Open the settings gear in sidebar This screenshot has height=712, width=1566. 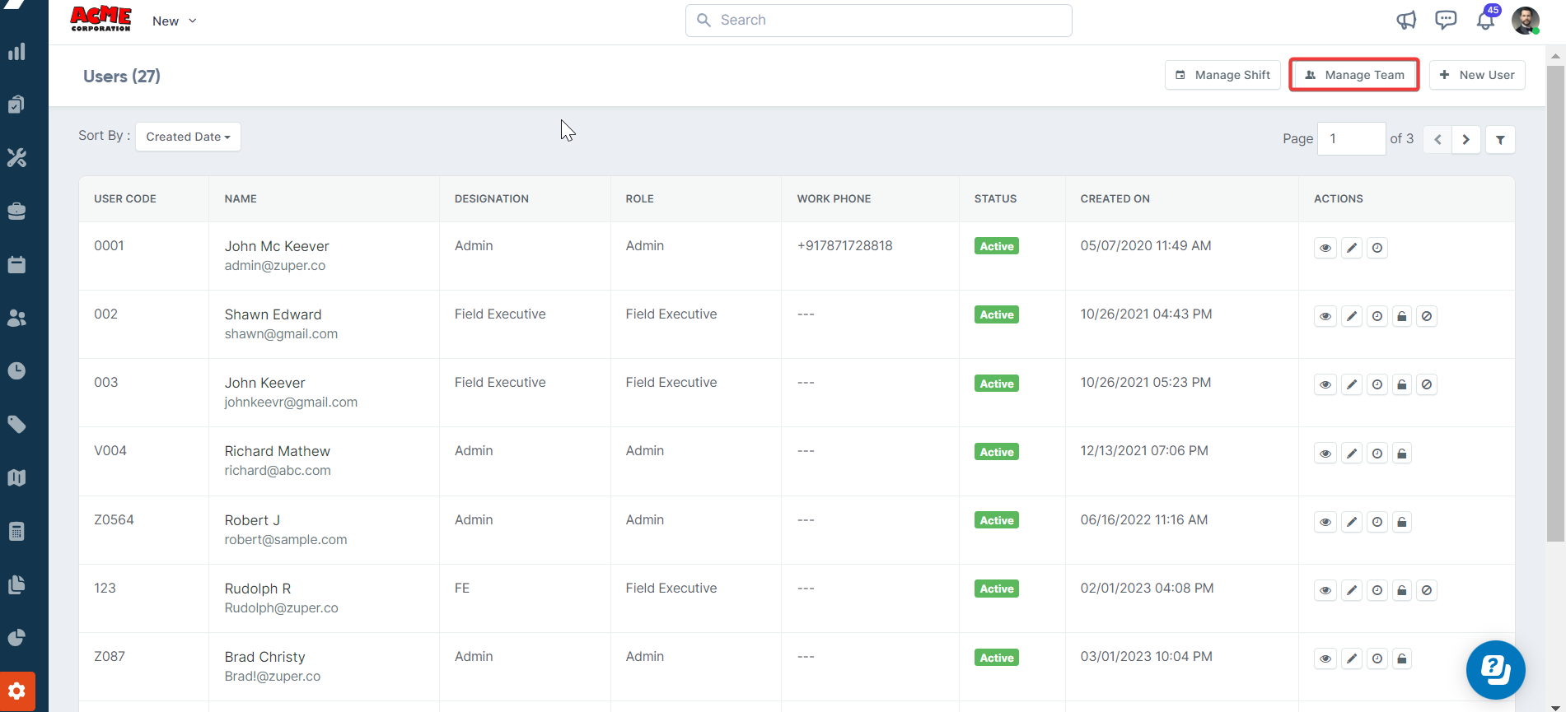point(17,691)
